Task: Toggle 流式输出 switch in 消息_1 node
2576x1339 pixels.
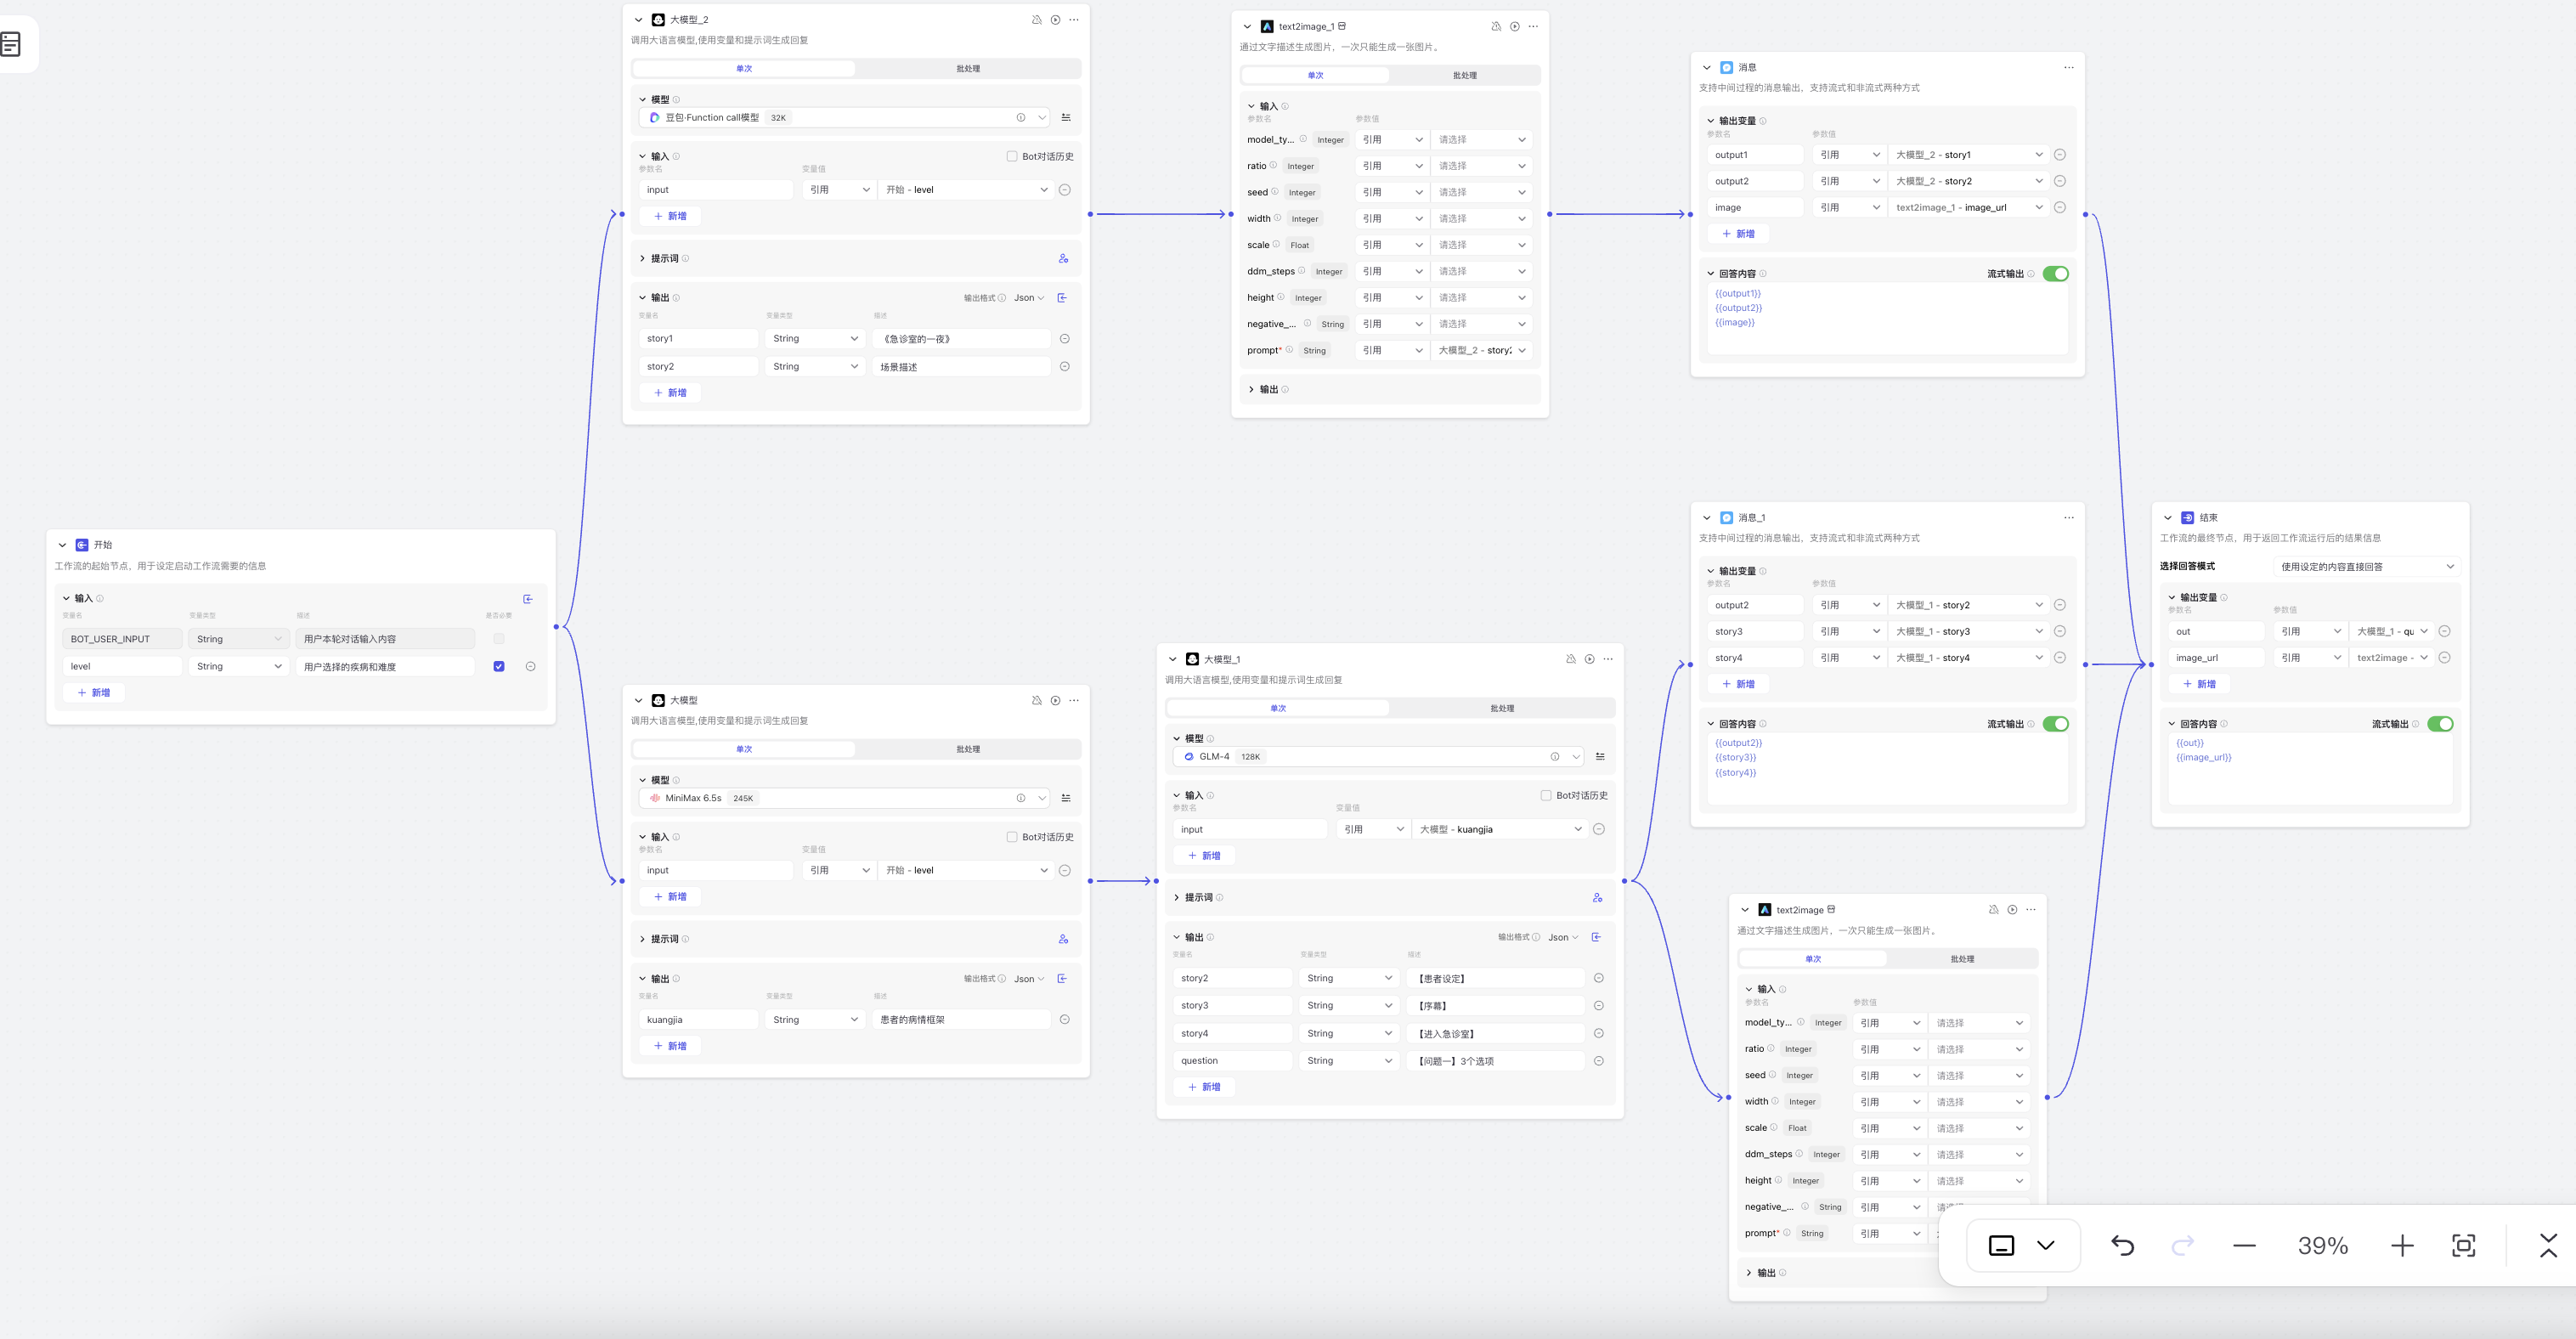Action: coord(2055,724)
